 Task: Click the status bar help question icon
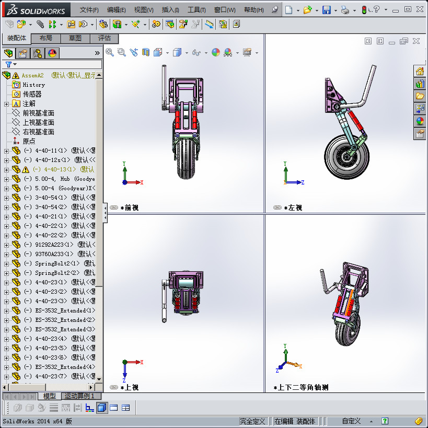[385, 421]
